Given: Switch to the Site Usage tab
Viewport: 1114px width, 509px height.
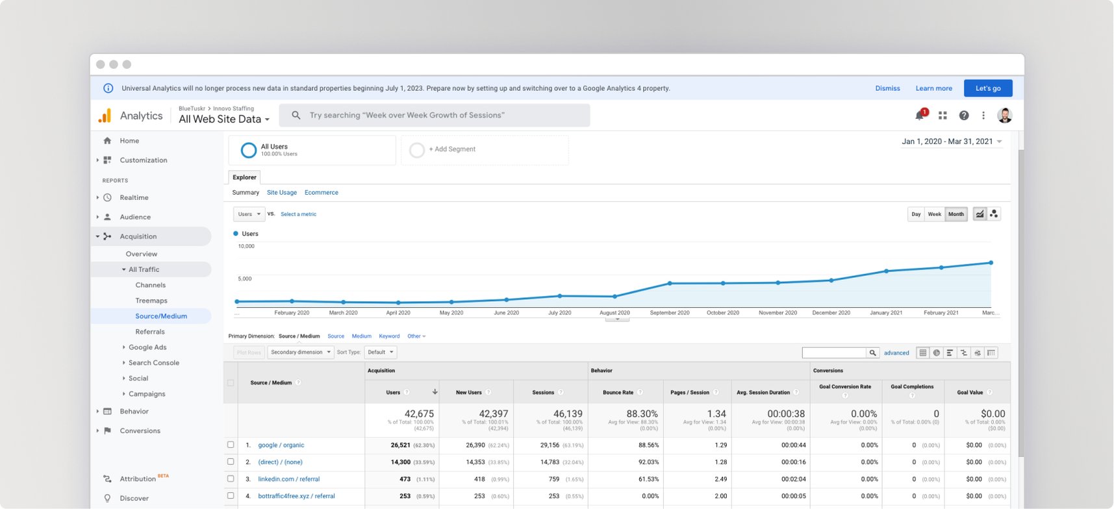Looking at the screenshot, I should click(282, 193).
